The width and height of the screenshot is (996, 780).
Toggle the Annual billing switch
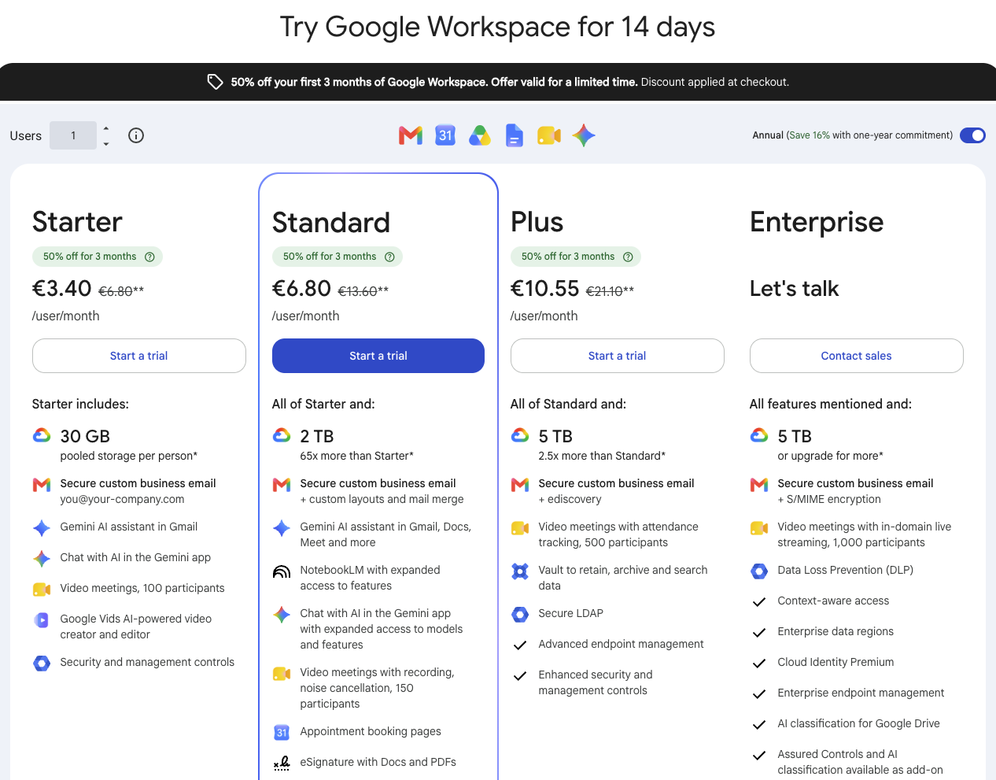point(972,135)
